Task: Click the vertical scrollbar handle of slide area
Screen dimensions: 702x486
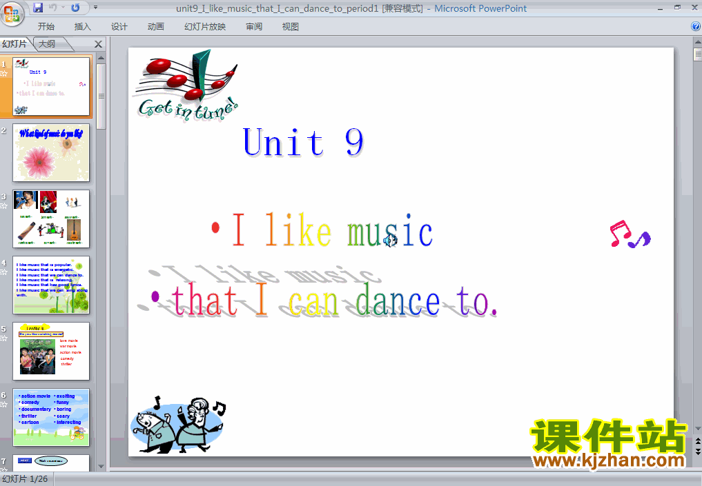Action: [x=698, y=54]
